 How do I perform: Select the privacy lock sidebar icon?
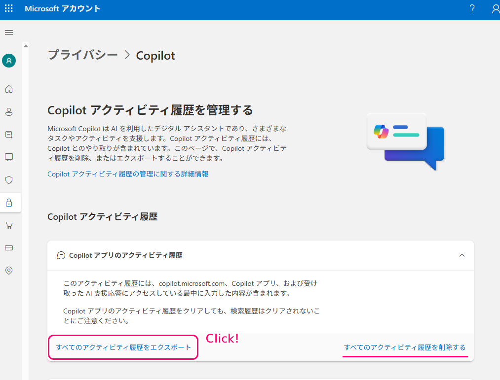9,203
